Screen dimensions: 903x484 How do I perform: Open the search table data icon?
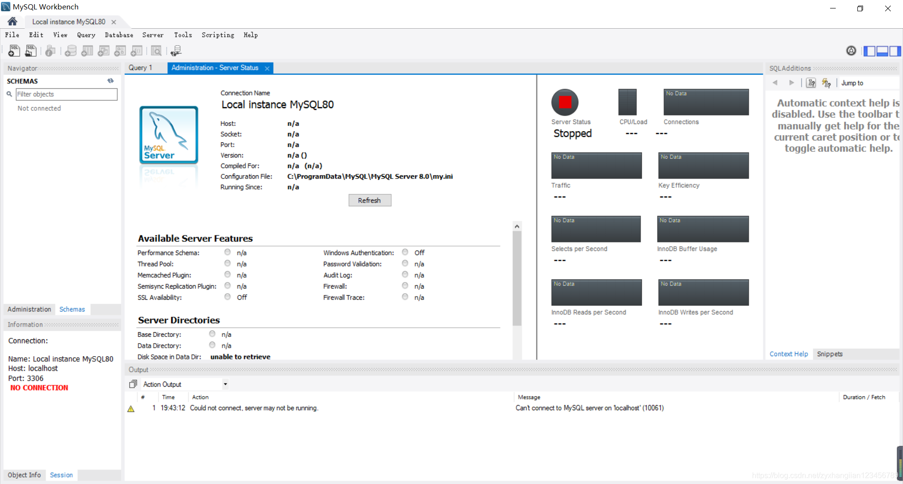pos(156,51)
